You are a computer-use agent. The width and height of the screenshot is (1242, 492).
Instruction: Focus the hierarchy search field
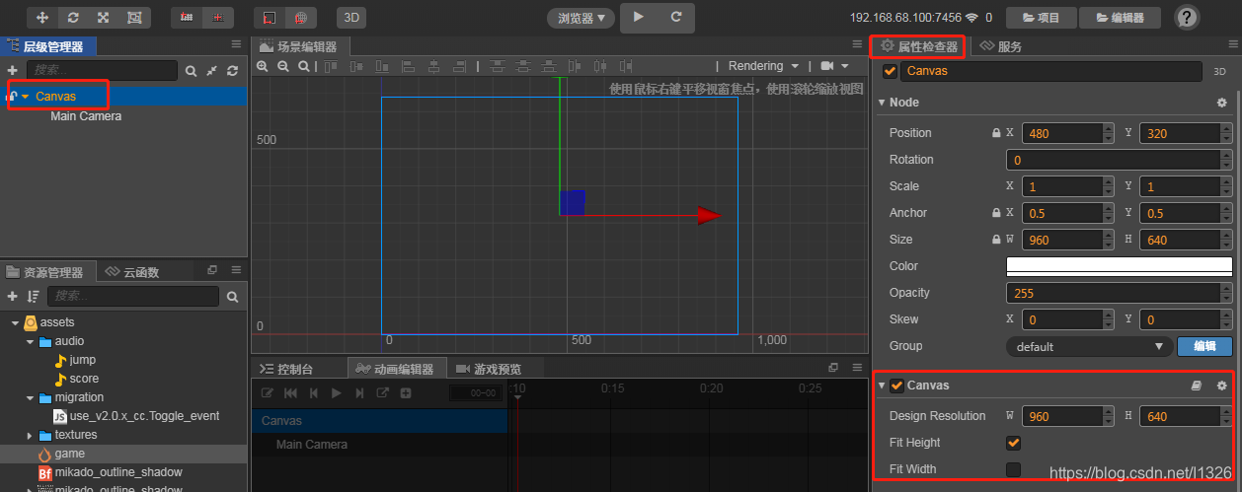pos(102,71)
